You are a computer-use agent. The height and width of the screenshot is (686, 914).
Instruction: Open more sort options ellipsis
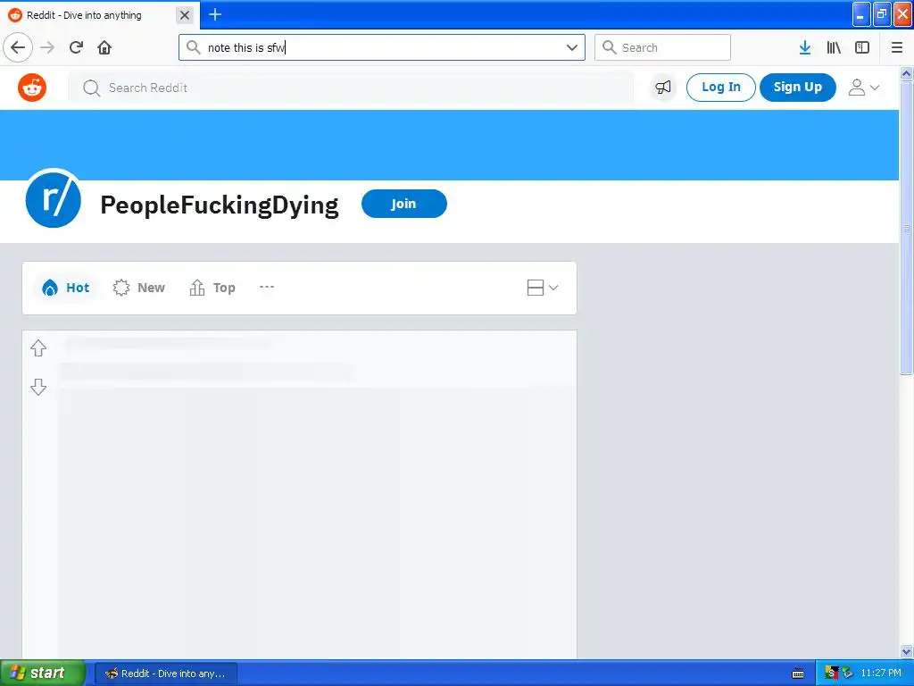coord(266,287)
